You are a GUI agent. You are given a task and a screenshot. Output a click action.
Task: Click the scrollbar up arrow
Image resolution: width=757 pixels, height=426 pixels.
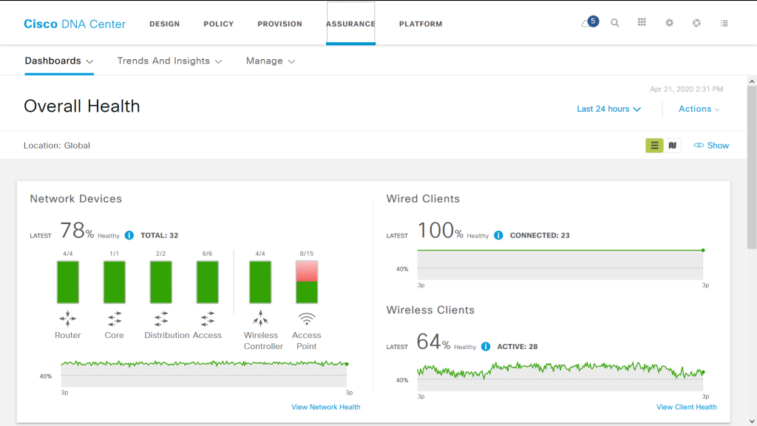coord(752,81)
